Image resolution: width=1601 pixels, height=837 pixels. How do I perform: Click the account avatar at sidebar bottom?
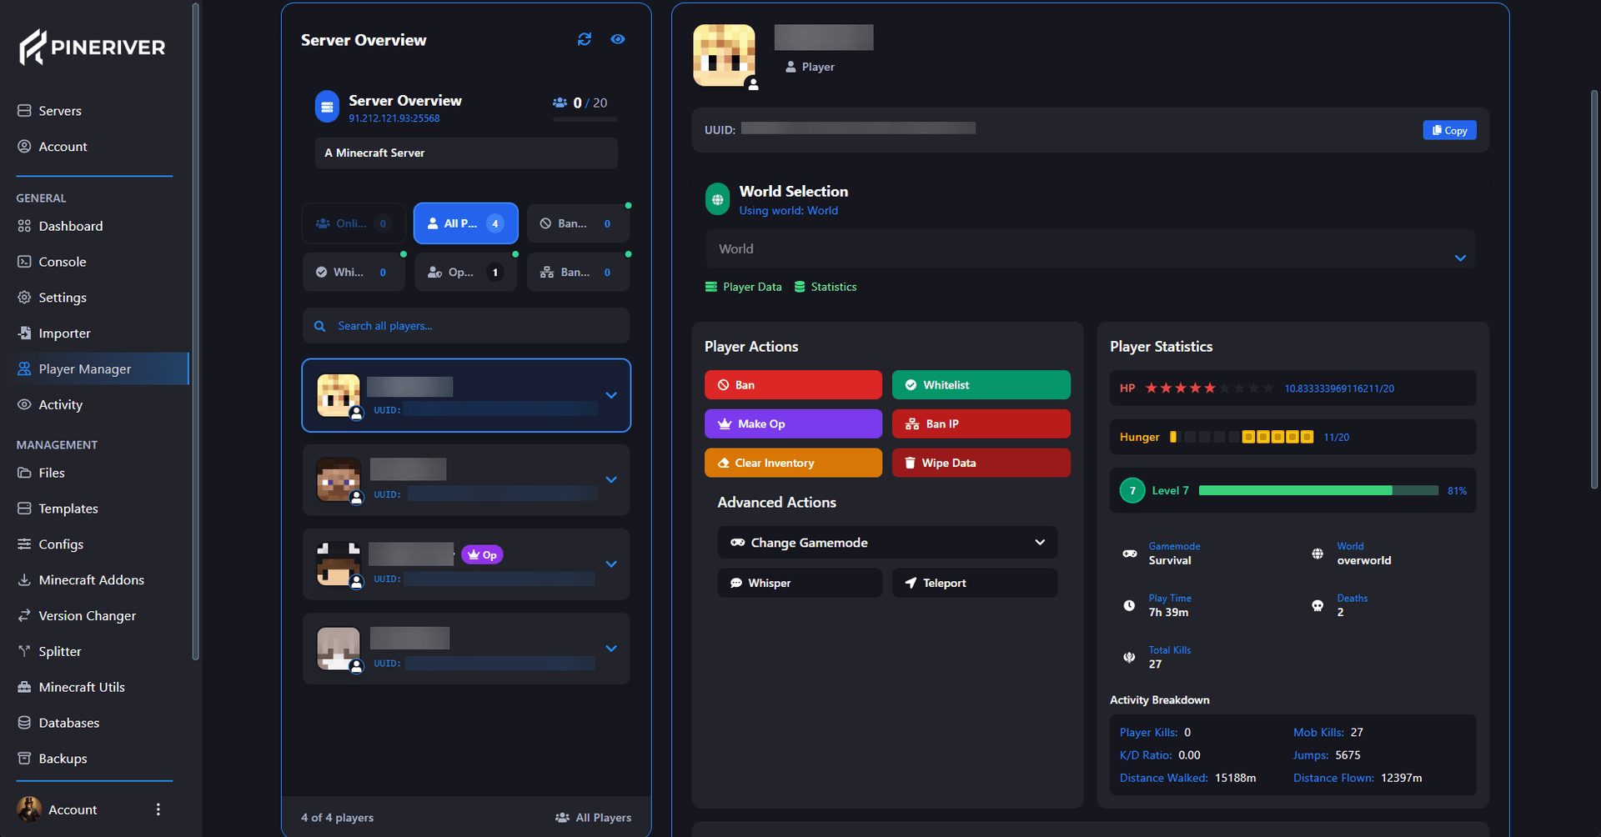point(29,809)
